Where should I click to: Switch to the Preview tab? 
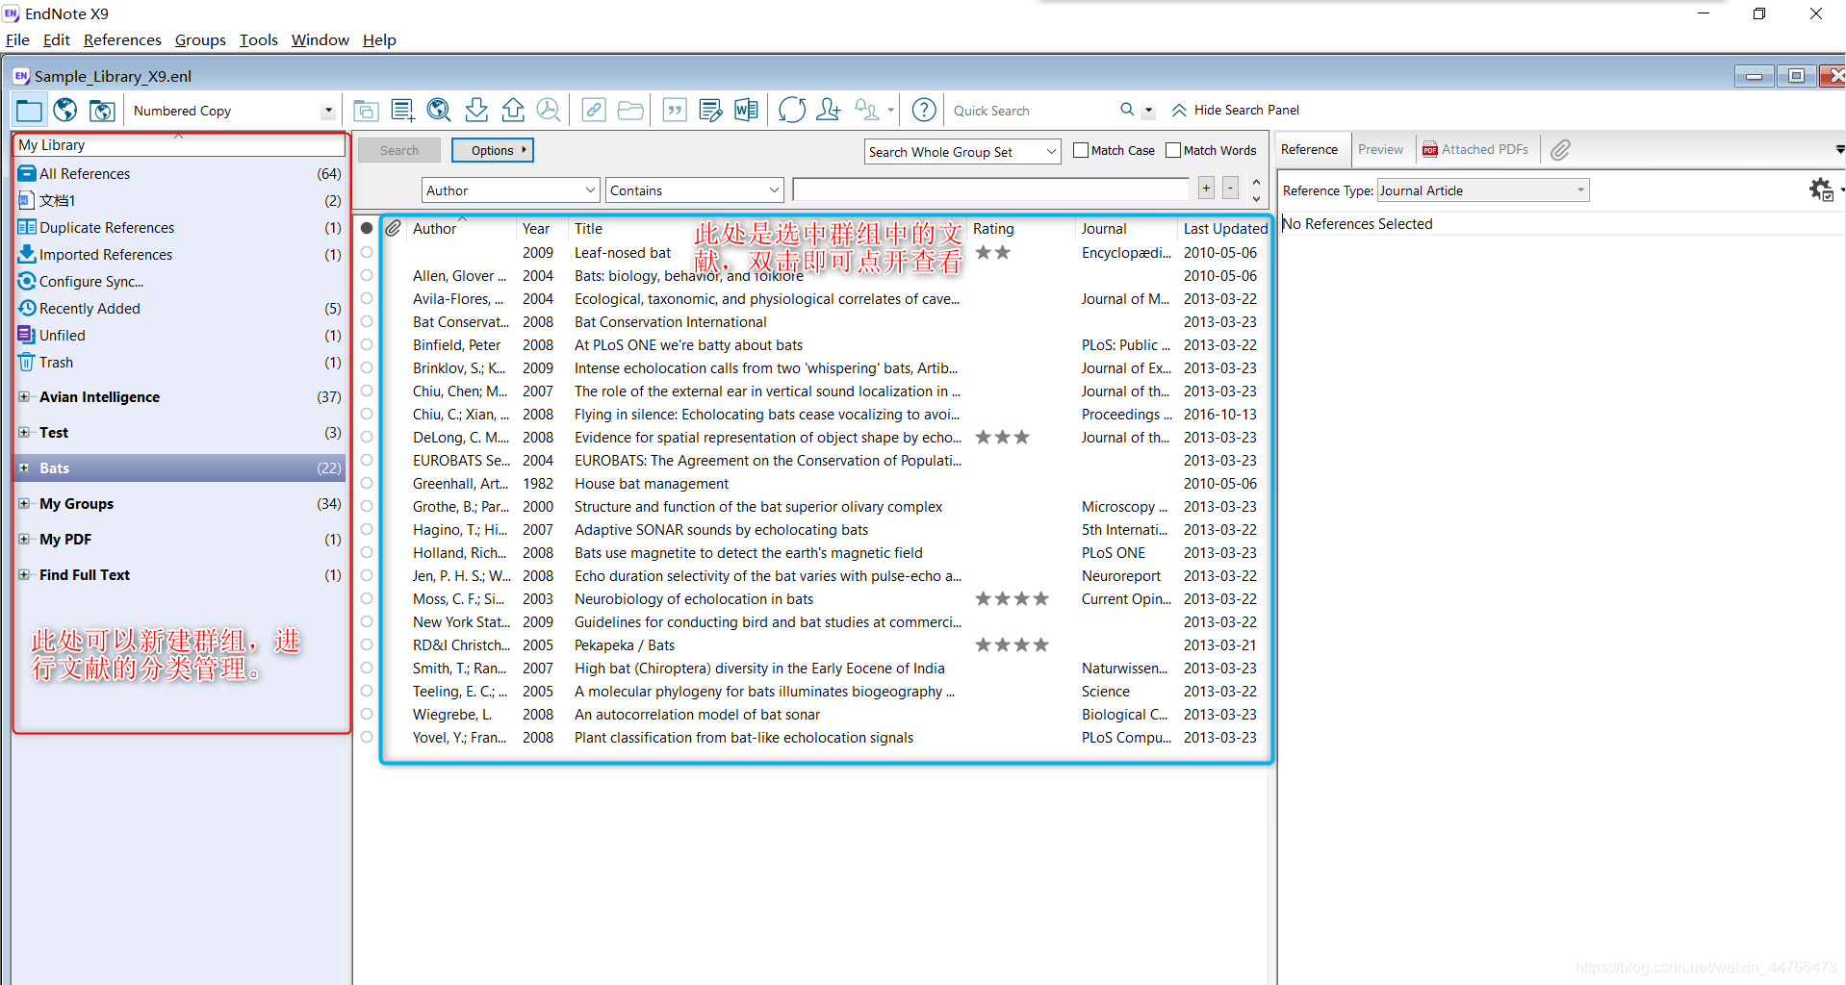[x=1380, y=149]
